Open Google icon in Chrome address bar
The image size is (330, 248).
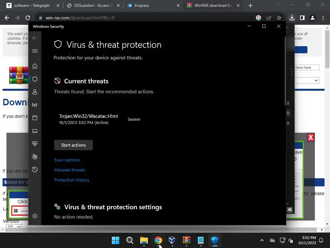click(x=258, y=18)
